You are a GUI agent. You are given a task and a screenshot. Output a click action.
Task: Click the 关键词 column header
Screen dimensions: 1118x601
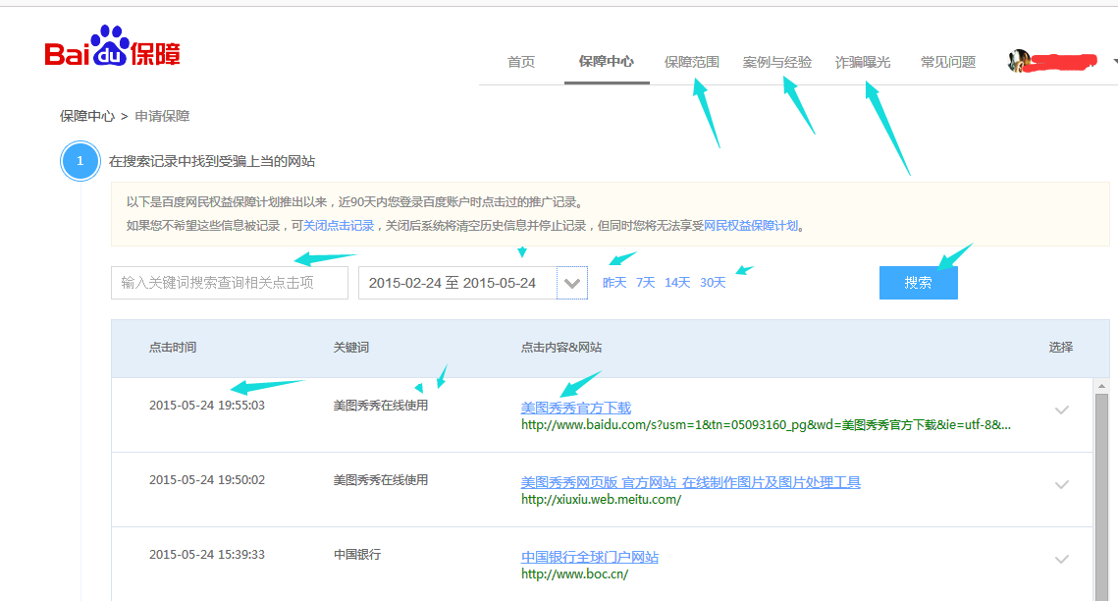351,348
